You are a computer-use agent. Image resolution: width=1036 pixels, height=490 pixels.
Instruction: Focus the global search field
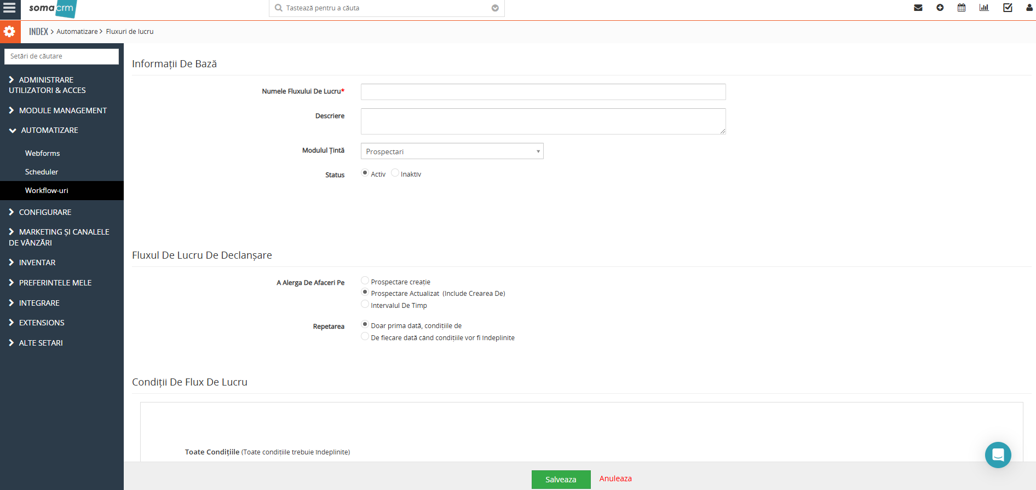click(x=386, y=8)
